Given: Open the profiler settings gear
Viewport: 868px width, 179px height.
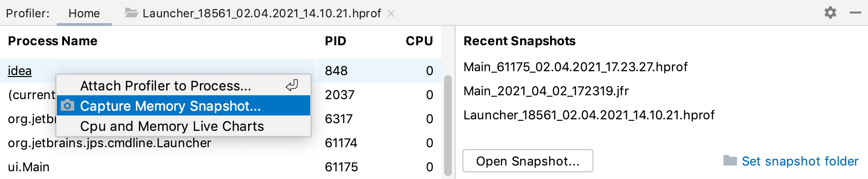Looking at the screenshot, I should 830,13.
